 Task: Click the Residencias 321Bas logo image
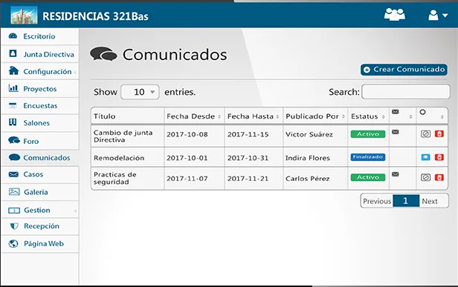click(24, 15)
